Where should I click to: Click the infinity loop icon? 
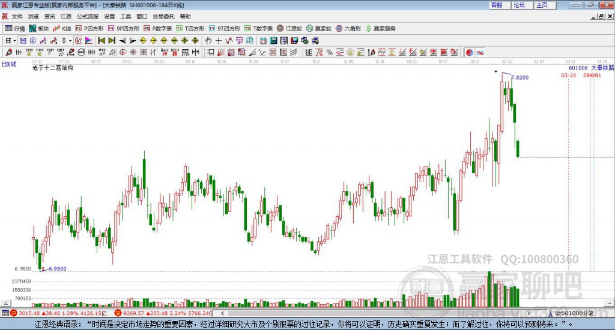[x=480, y=52]
